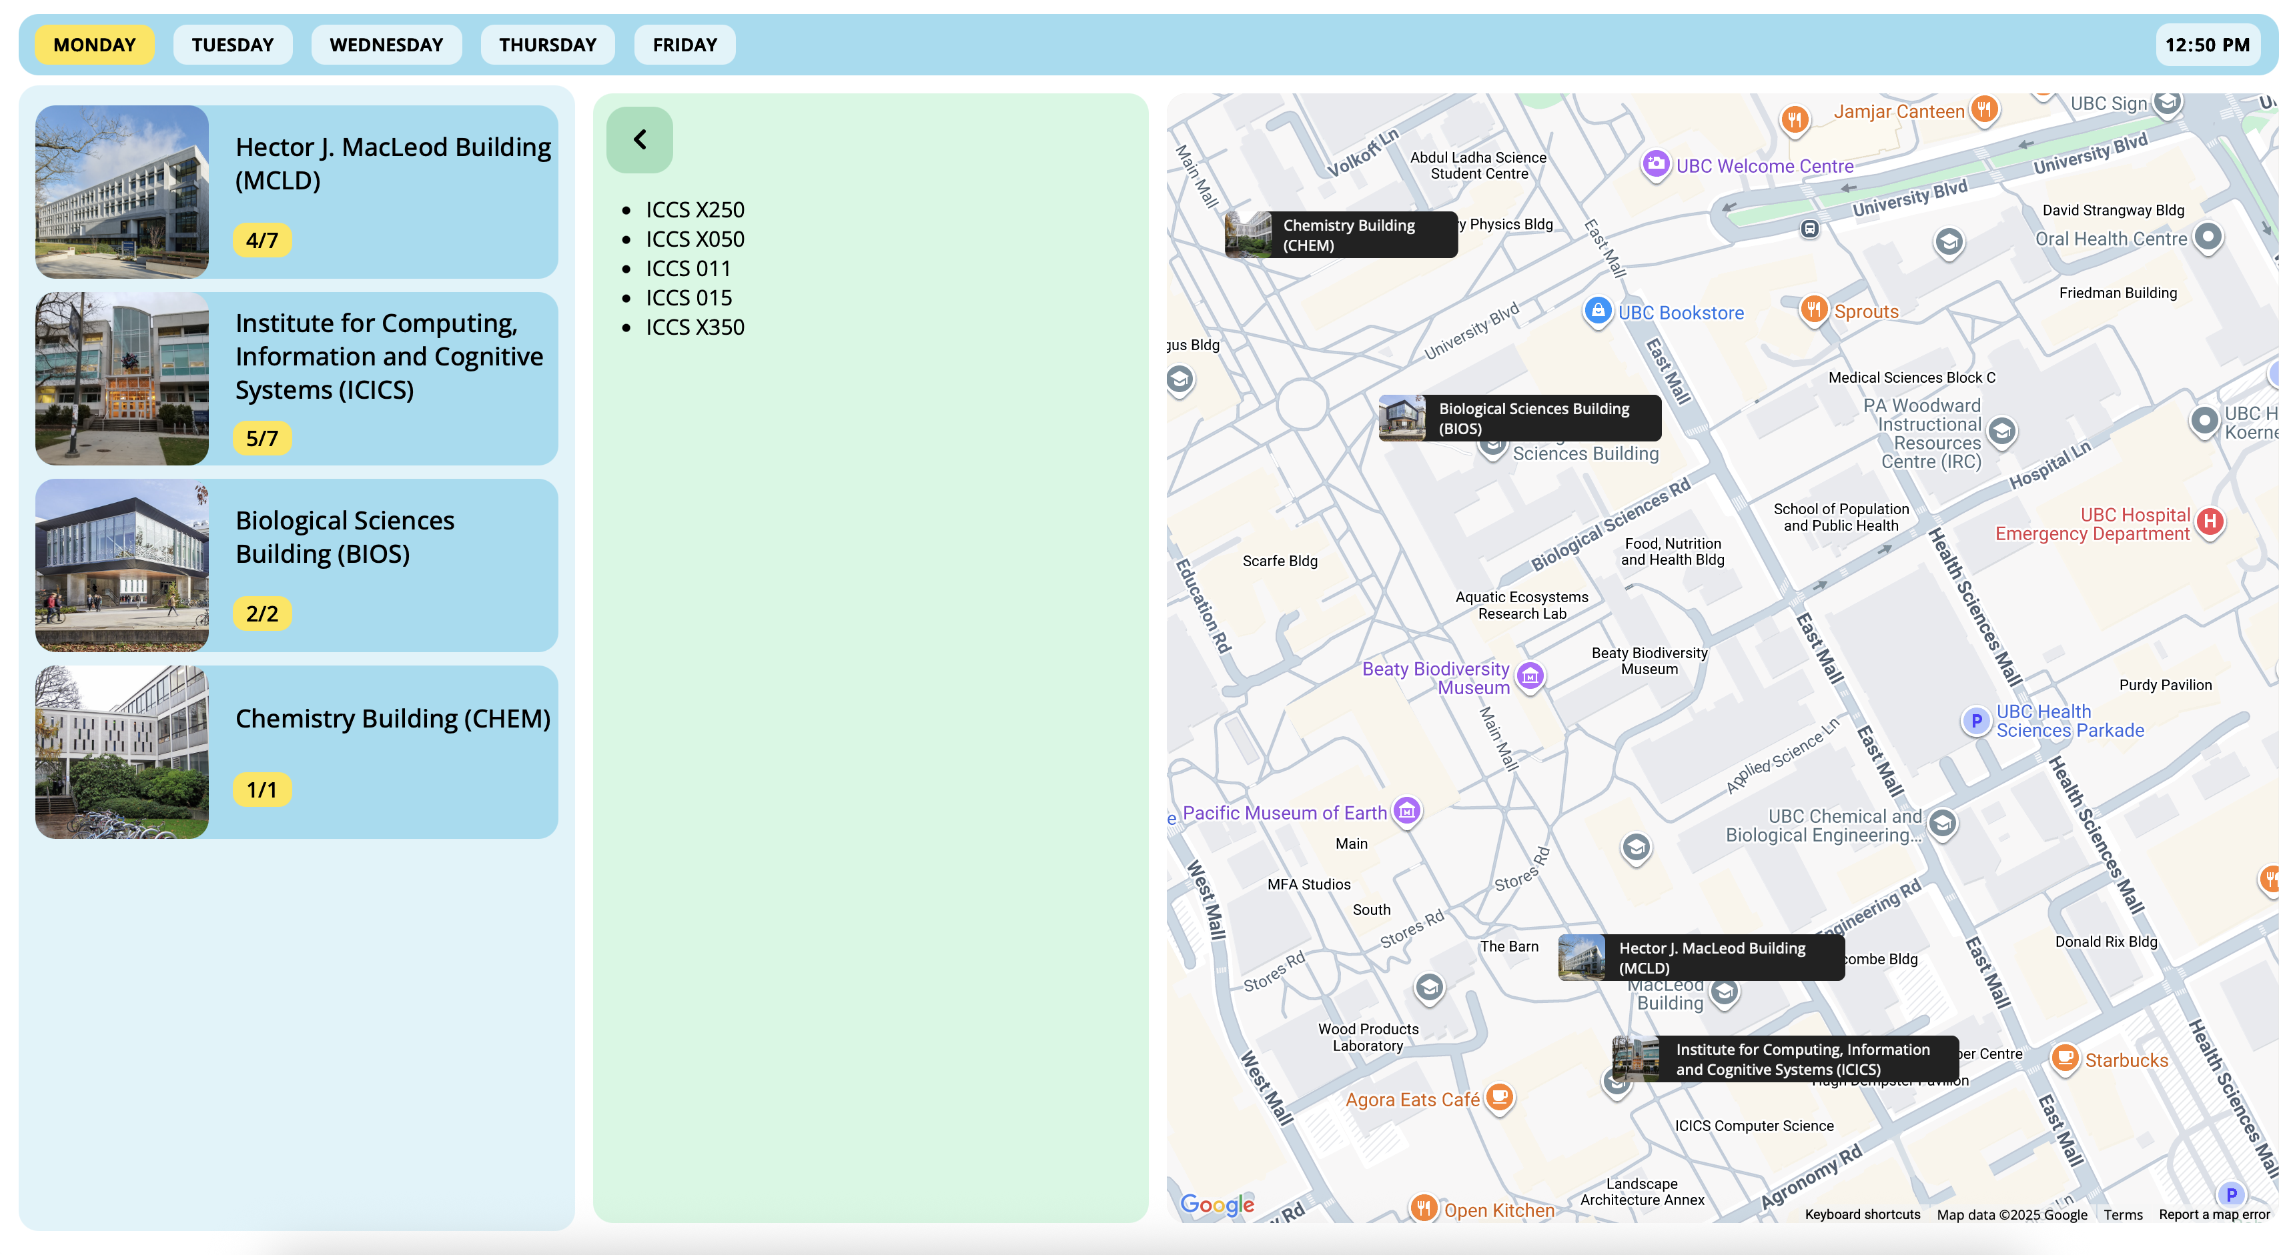
Task: Click the Health Sciences Parkade parking icon
Action: click(x=1976, y=721)
